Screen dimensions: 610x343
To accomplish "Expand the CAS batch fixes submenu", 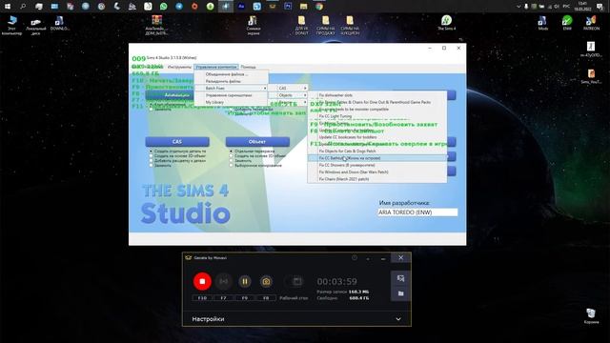I will click(288, 89).
